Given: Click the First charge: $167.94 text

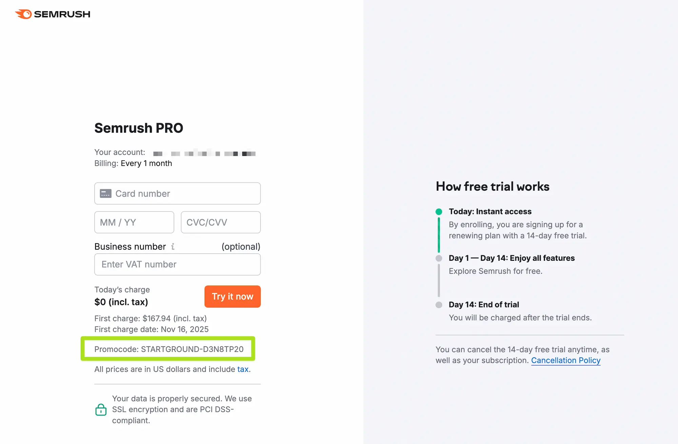Looking at the screenshot, I should [151, 318].
